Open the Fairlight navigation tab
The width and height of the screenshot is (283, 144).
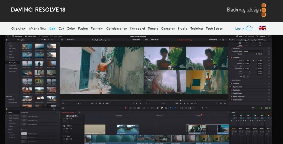tap(97, 29)
